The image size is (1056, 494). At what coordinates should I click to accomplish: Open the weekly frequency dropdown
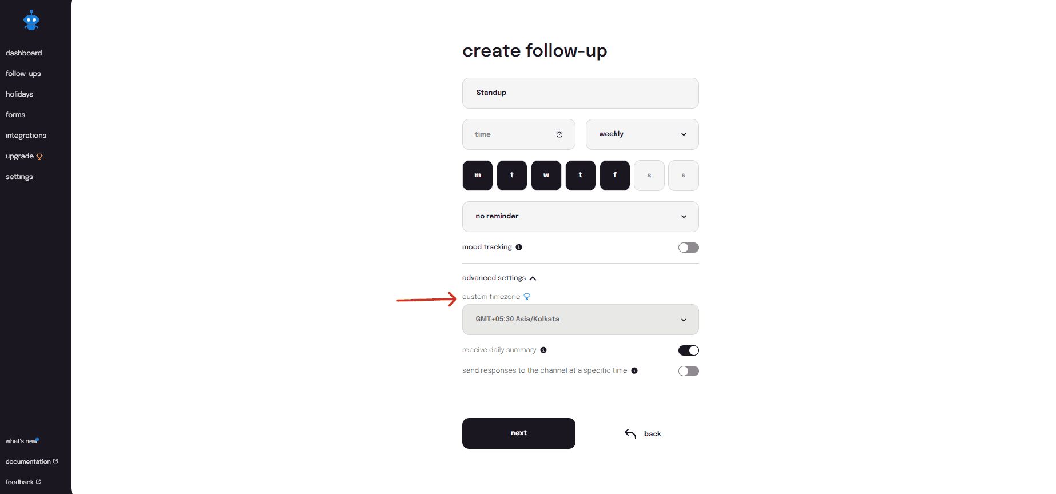(x=642, y=134)
